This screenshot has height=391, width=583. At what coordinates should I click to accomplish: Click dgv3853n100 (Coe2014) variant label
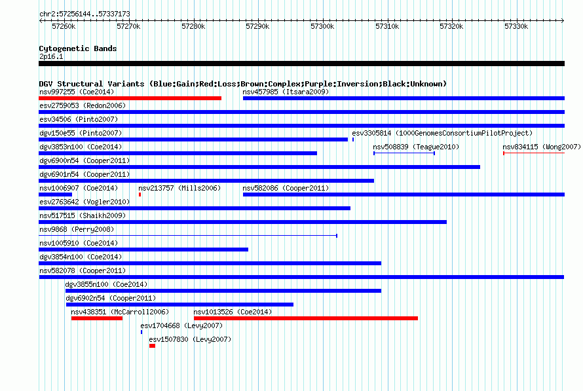click(81, 147)
